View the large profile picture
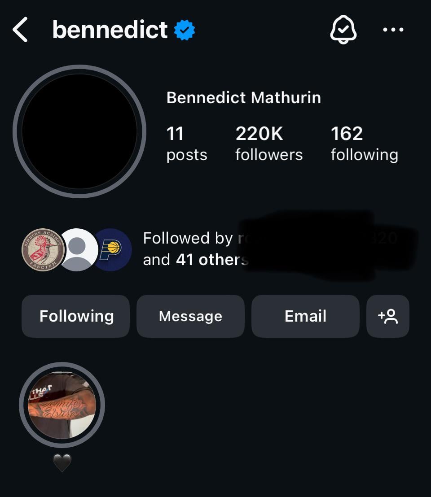The width and height of the screenshot is (431, 497). pyautogui.click(x=79, y=131)
